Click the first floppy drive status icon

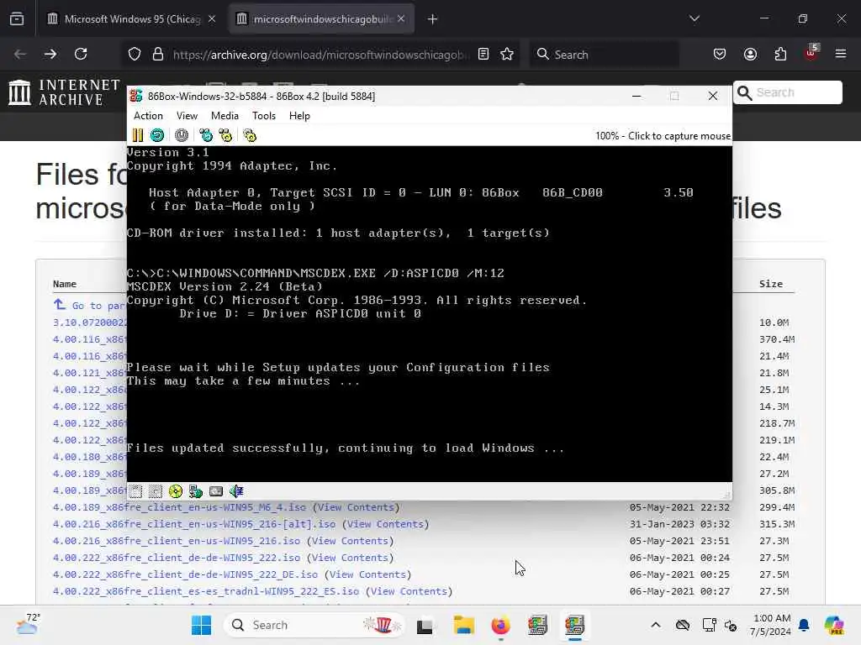pos(135,491)
